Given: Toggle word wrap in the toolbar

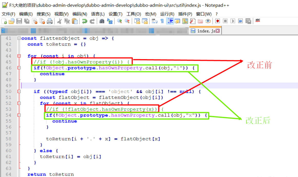Looking at the screenshot, I should point(155,21).
